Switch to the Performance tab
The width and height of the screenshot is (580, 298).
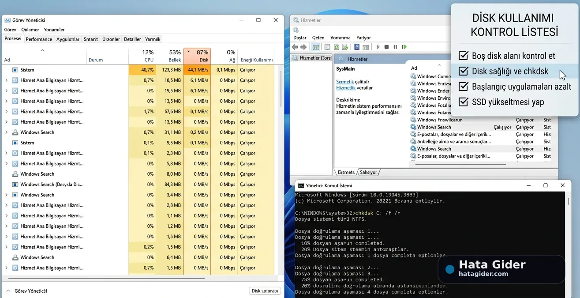[39, 39]
